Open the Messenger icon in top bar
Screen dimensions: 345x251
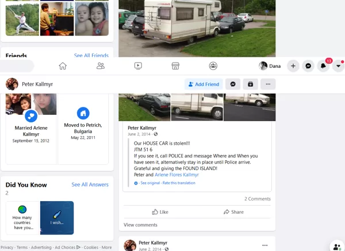308,66
